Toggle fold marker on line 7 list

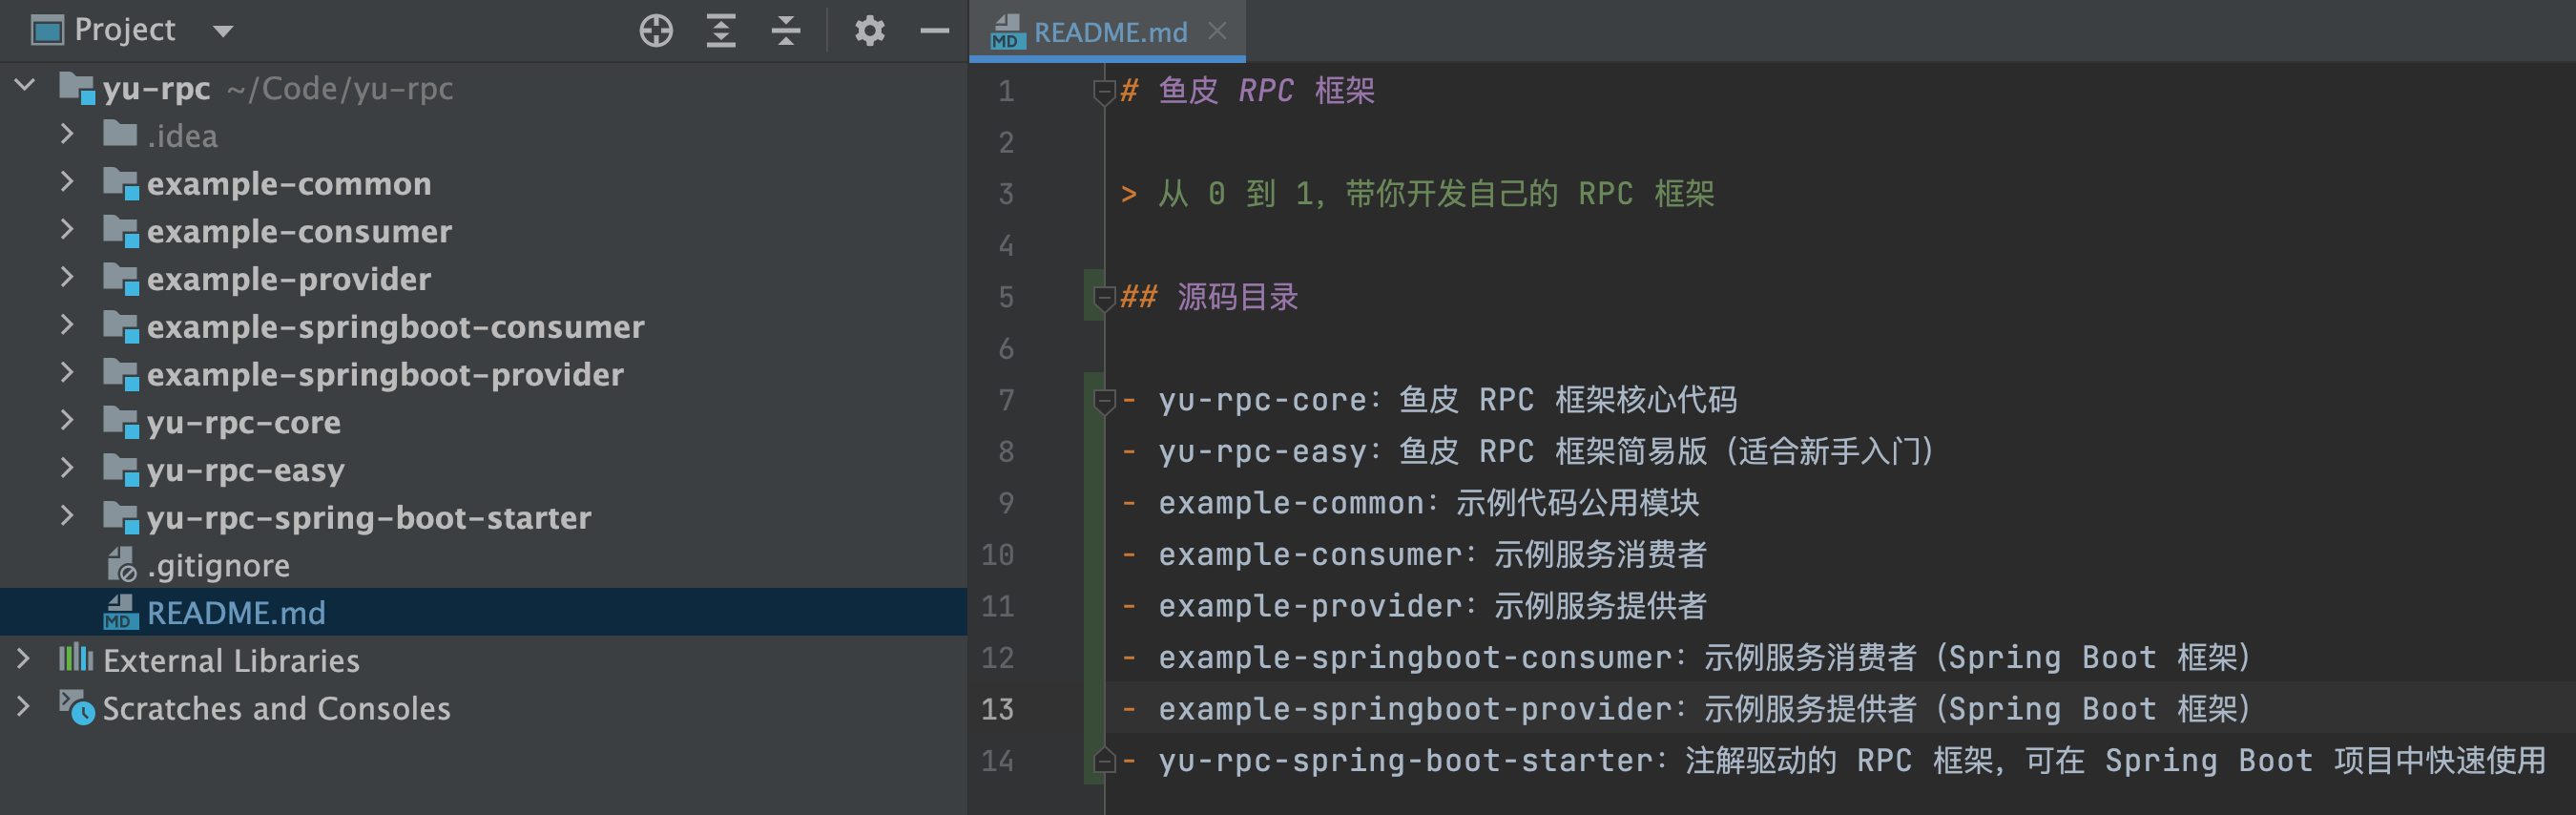click(1104, 401)
